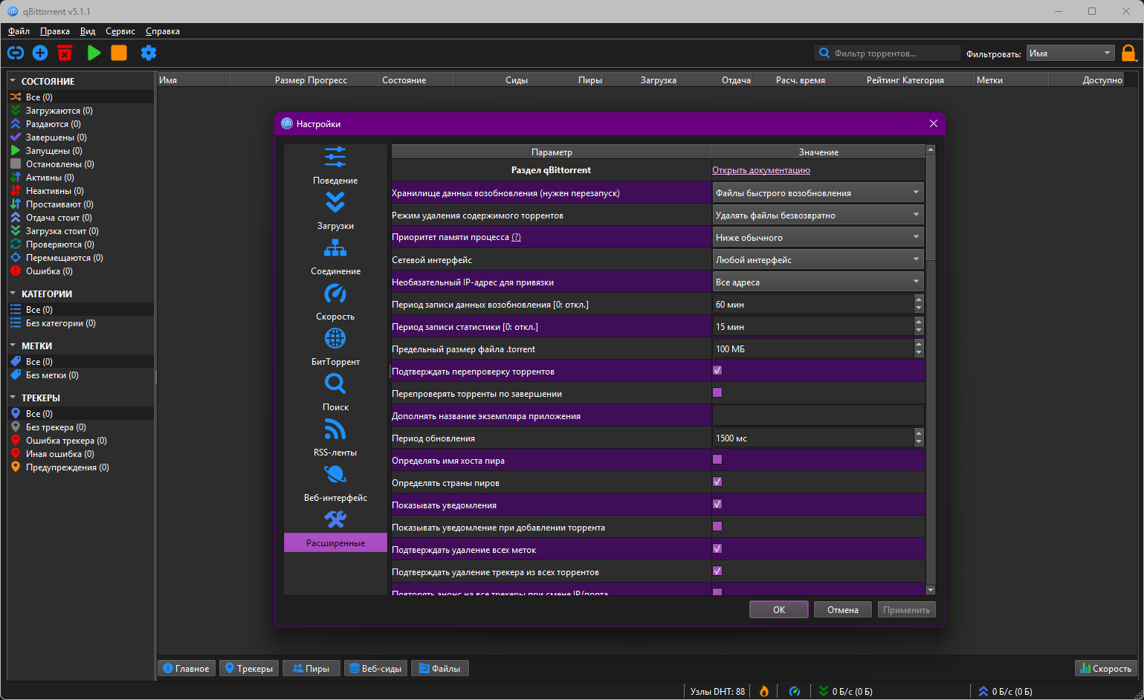Open Необязательный IP-адрес для привязки dropdown
This screenshot has width=1144, height=700.
click(818, 282)
